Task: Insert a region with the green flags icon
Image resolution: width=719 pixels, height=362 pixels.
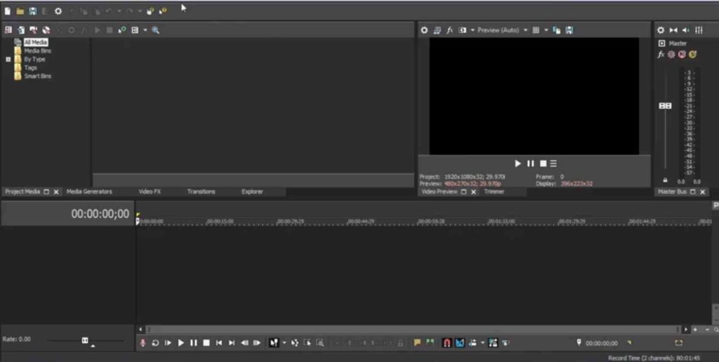Action: 430,343
